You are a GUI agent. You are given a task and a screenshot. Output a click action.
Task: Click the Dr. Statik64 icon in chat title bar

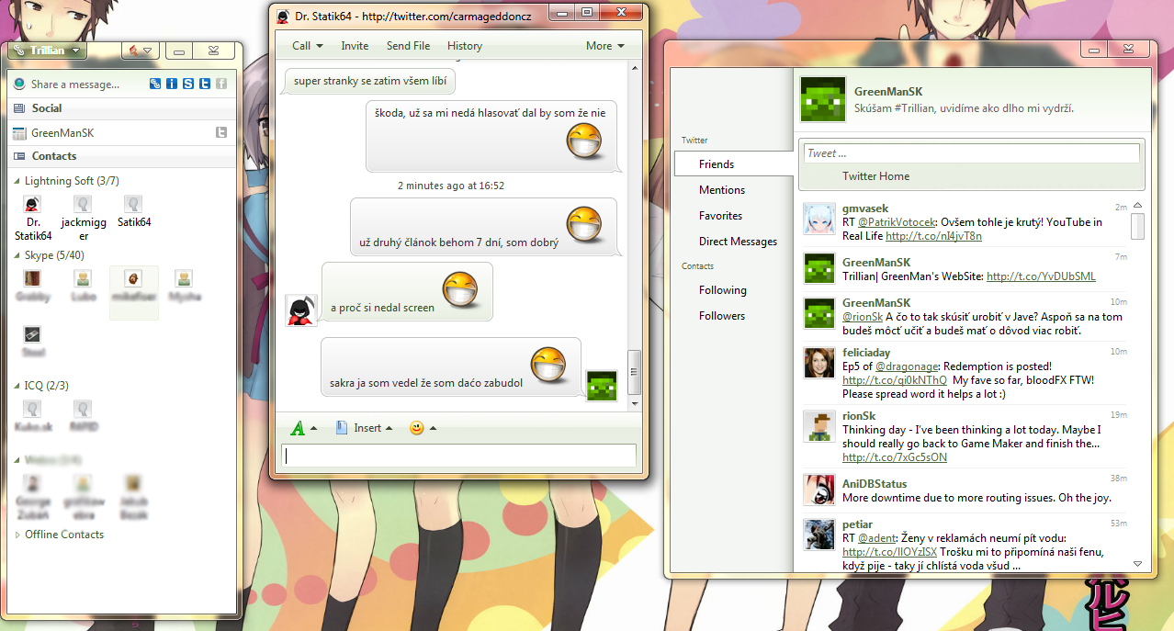pyautogui.click(x=283, y=17)
